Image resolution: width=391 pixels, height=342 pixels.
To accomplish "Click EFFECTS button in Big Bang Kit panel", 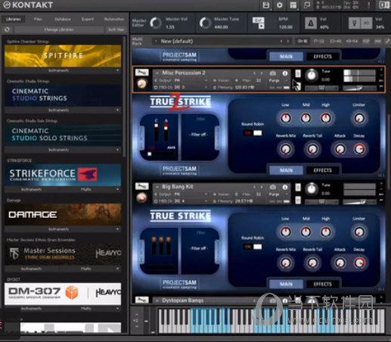I will [x=322, y=284].
